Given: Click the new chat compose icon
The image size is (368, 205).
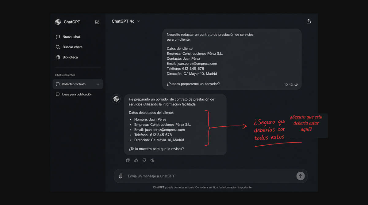Looking at the screenshot, I should [97, 22].
